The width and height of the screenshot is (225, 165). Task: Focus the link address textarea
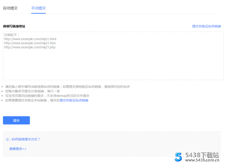(x=113, y=56)
